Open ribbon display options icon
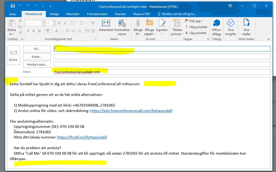This screenshot has height=172, width=276. 230,6
